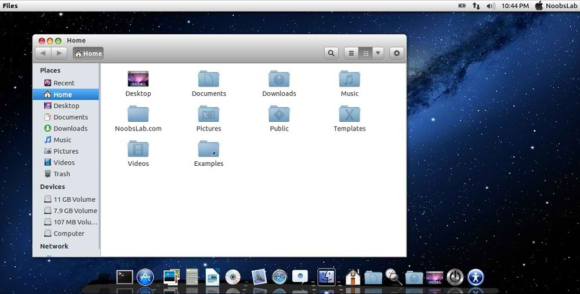Open the App Store dock icon
Screen dimensions: 580x294
(145, 277)
